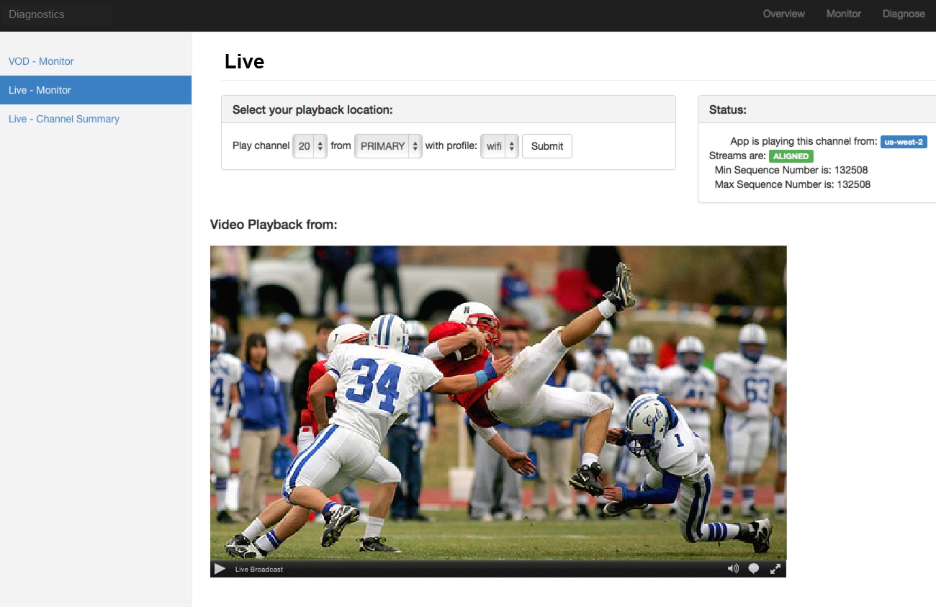936x607 pixels.
Task: Click the Diagnostics brand title
Action: pos(37,14)
